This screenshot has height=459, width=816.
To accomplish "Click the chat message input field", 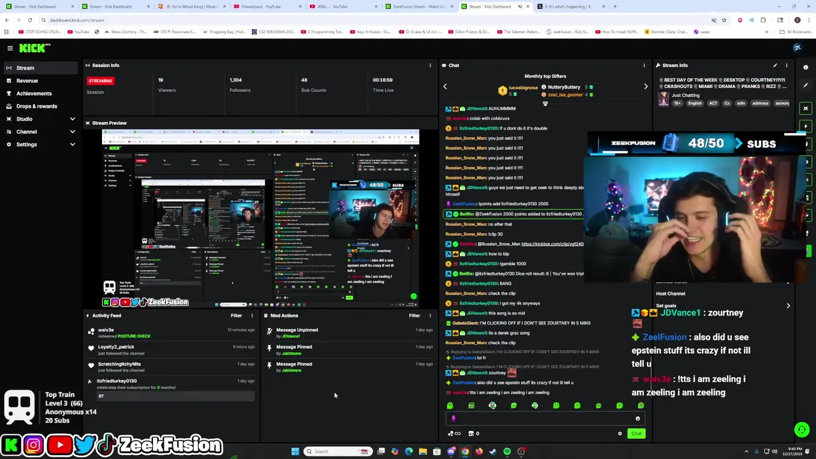I will (x=545, y=419).
